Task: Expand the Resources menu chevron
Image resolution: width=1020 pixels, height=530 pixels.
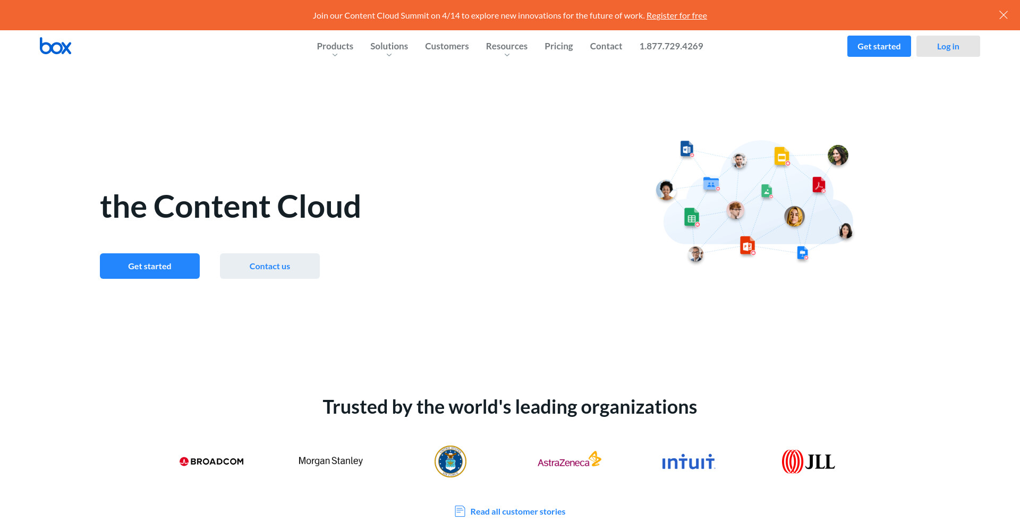Action: [507, 55]
